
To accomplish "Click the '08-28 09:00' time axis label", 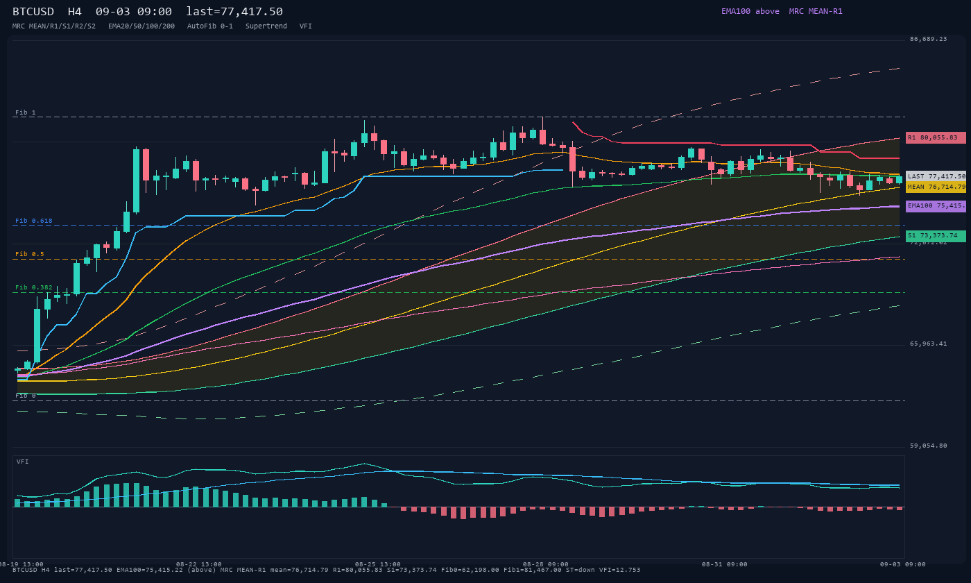I will coord(546,564).
